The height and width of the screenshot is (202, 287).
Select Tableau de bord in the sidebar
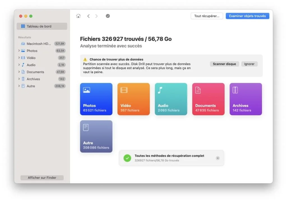click(41, 26)
